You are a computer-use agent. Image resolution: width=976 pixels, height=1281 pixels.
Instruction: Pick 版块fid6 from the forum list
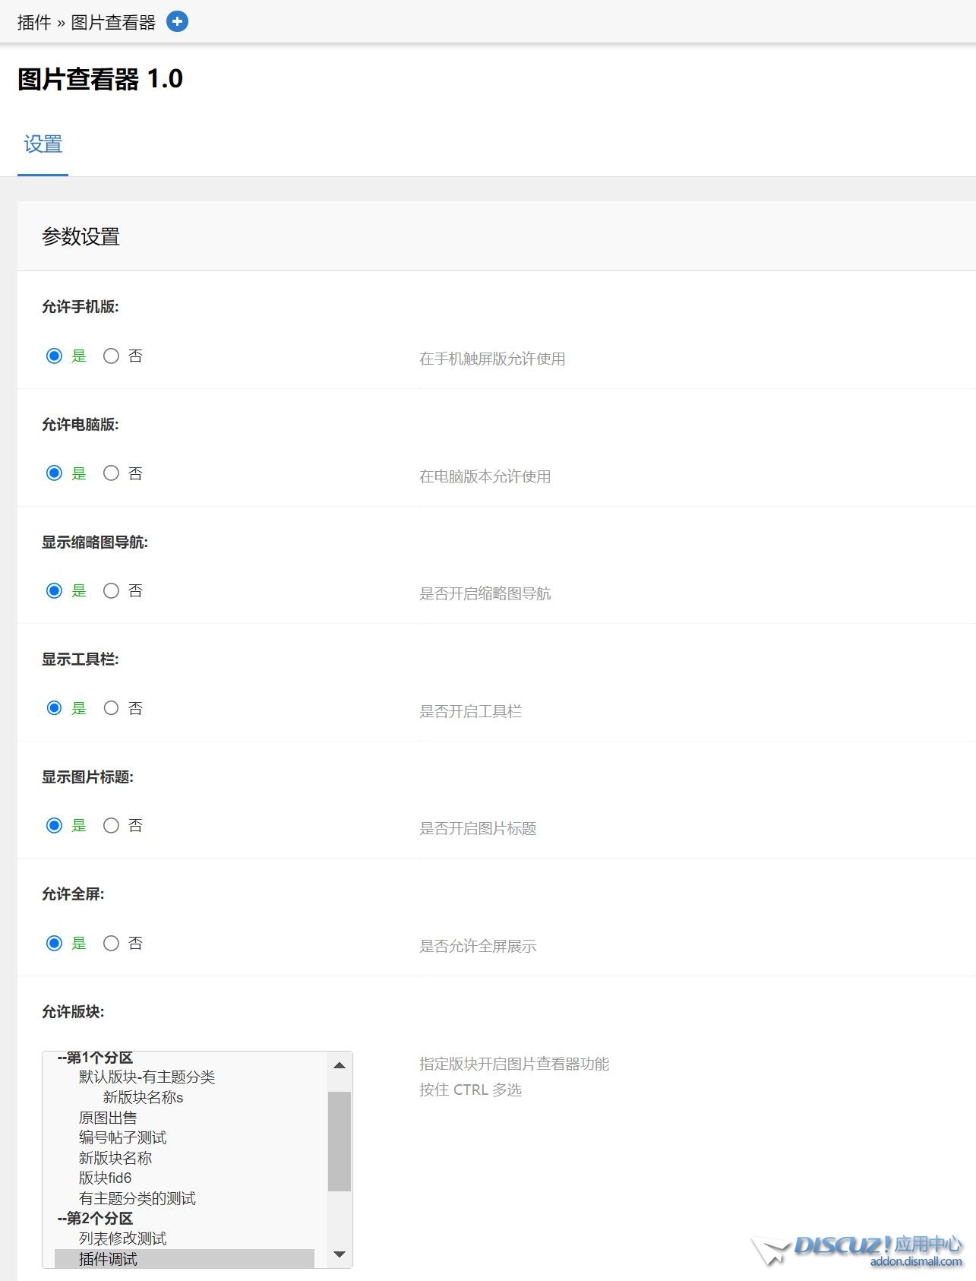point(105,1178)
